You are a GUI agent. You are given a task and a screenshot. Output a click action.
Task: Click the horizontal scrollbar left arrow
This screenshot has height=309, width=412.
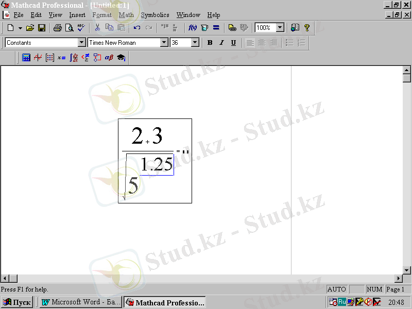tap(5, 278)
